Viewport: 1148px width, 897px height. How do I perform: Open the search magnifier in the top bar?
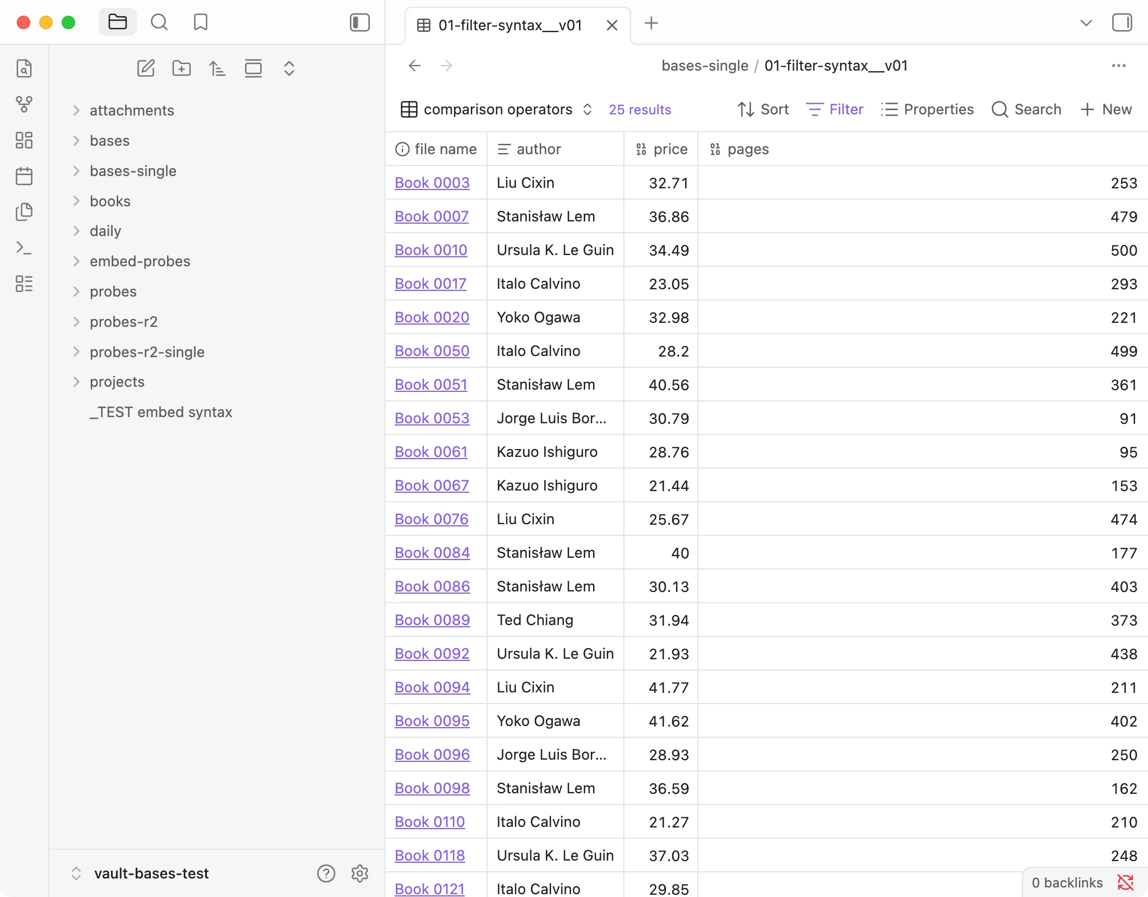point(159,22)
